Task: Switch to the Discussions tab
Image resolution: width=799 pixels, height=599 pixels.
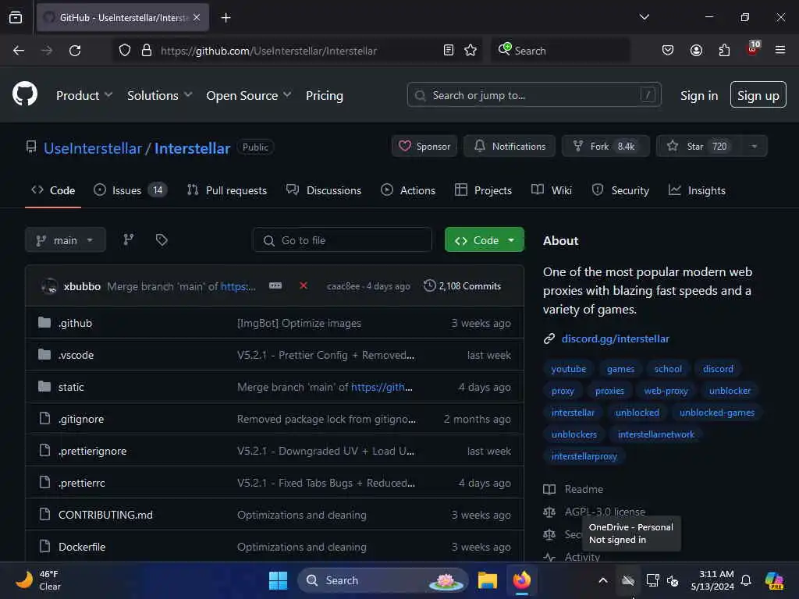Action: [x=324, y=190]
